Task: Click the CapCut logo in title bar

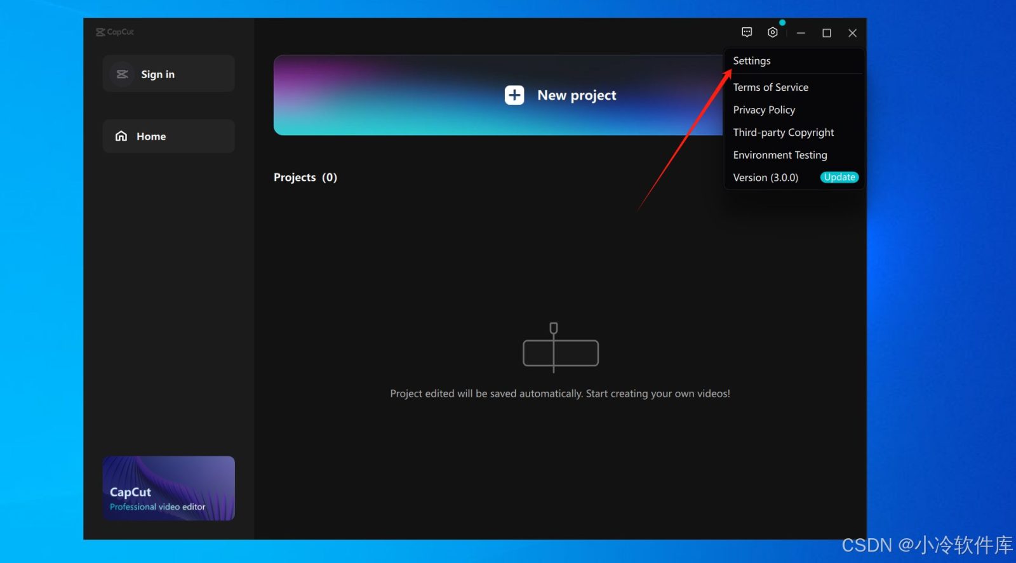Action: pos(115,32)
